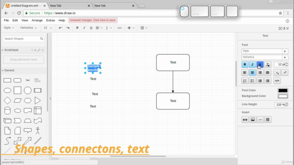
Task: Open the panel Style combo box
Action: click(265, 51)
